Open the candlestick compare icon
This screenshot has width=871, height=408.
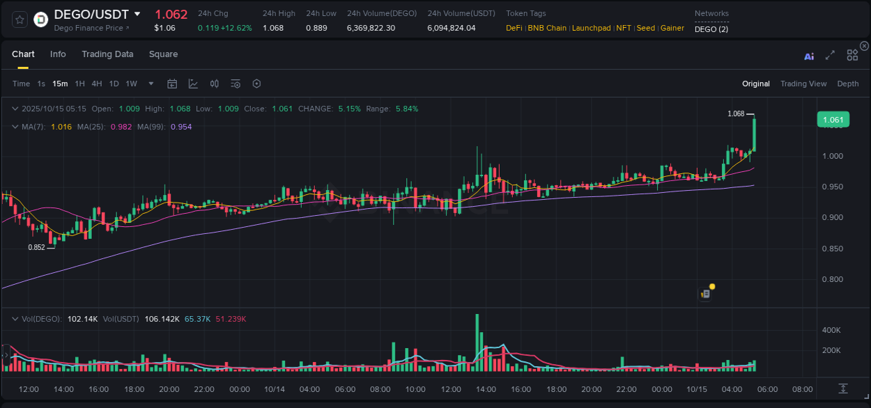(x=215, y=84)
